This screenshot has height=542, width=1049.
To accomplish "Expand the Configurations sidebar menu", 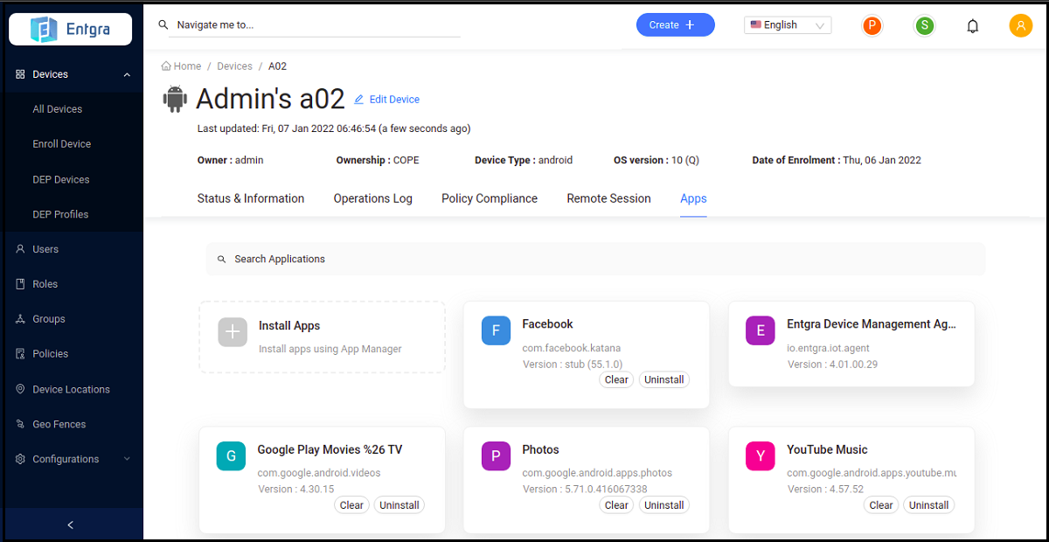I will 127,459.
